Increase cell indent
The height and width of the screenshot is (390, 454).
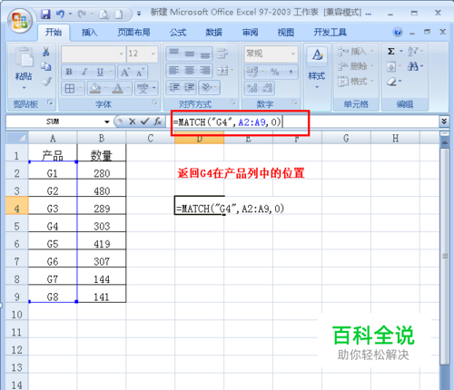tap(190, 88)
